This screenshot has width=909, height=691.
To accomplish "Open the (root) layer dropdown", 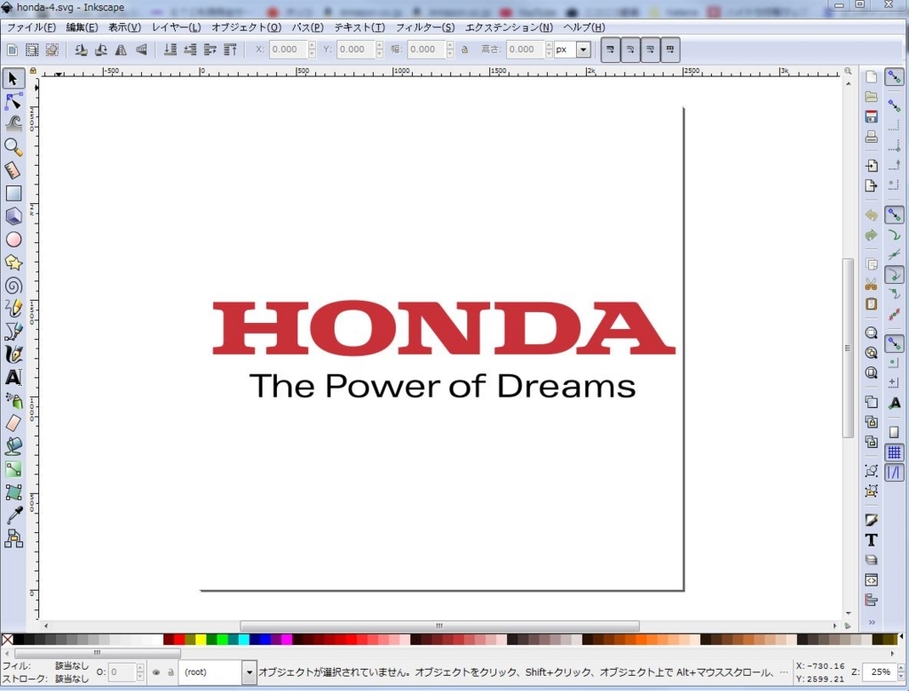I will coord(249,672).
